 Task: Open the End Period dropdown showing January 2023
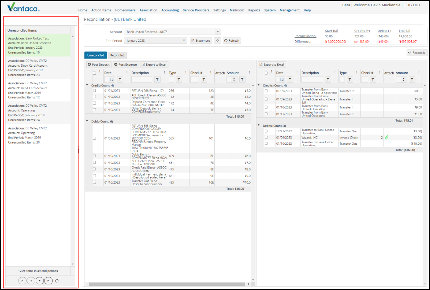click(x=155, y=40)
